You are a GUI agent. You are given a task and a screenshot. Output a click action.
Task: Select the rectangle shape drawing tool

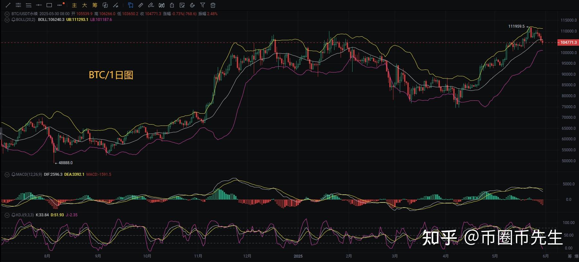pyautogui.click(x=49, y=5)
